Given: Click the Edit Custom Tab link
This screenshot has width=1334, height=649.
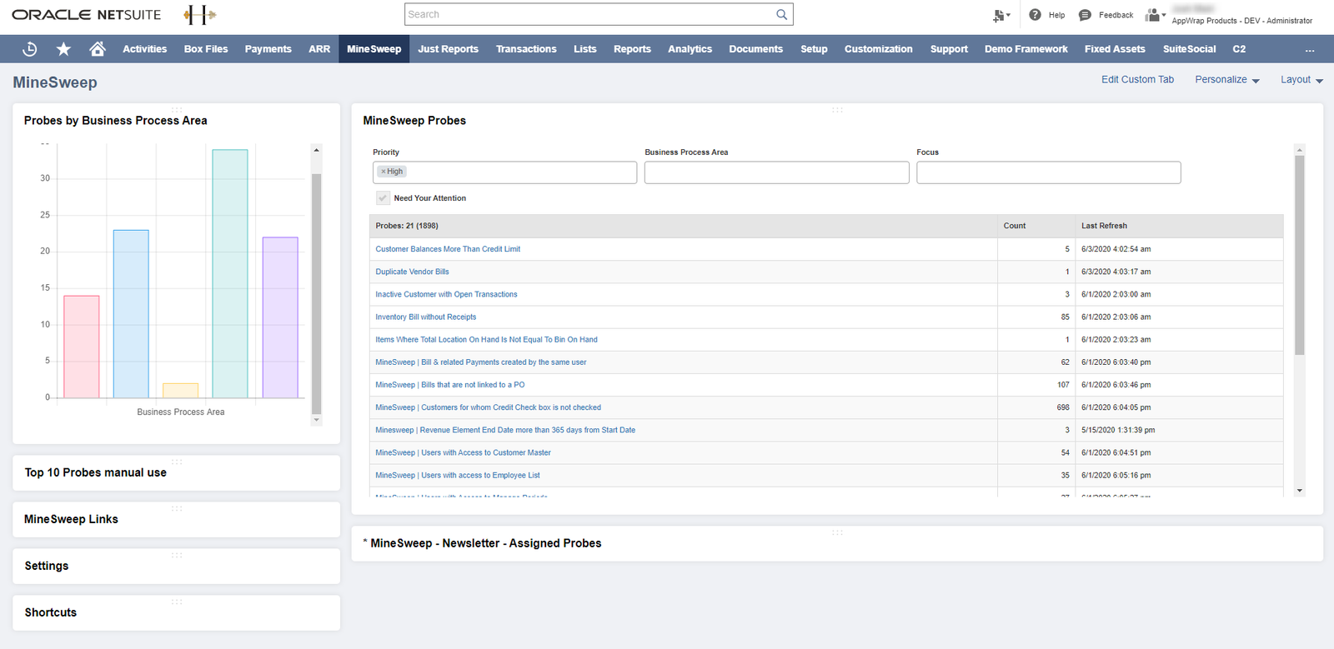Looking at the screenshot, I should 1137,80.
